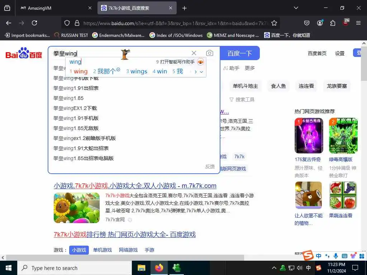The image size is (367, 275).
Task: Click Sogou voice input microphone icon
Action: 335,256
